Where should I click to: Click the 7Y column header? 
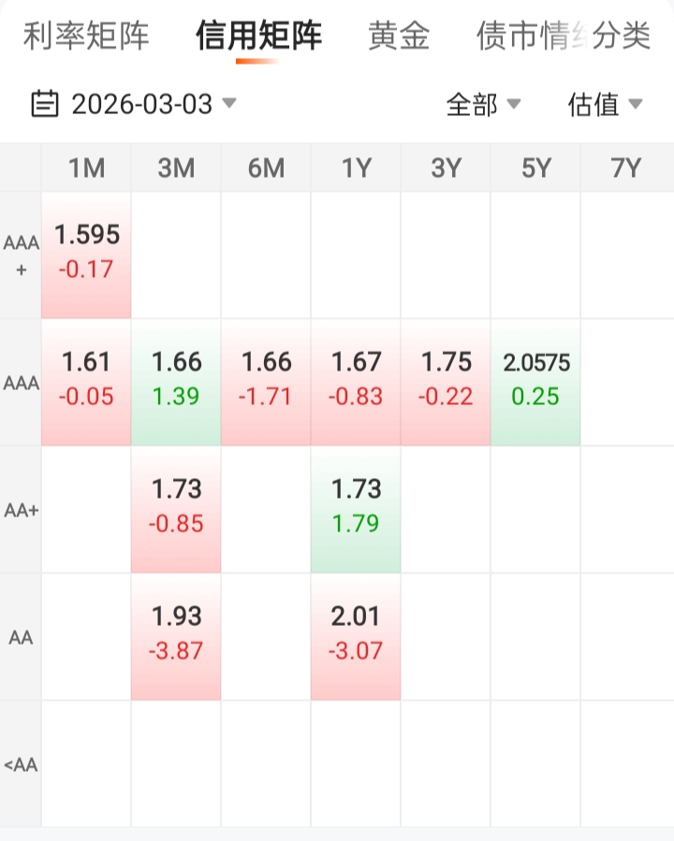[x=625, y=168]
